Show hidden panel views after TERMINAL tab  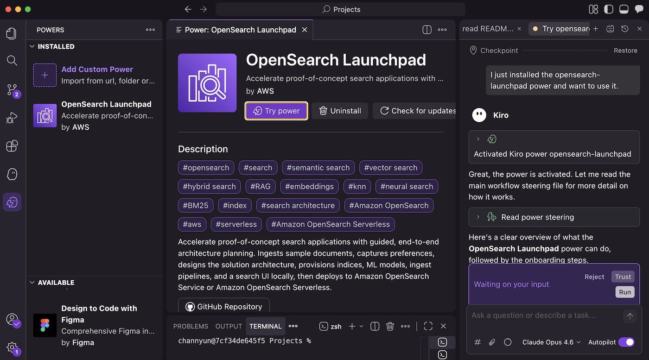point(293,326)
